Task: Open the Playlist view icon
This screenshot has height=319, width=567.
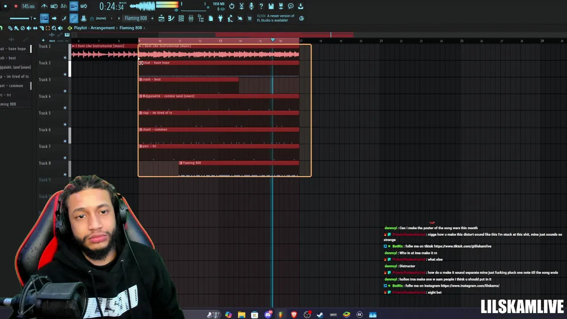Action: (161, 18)
